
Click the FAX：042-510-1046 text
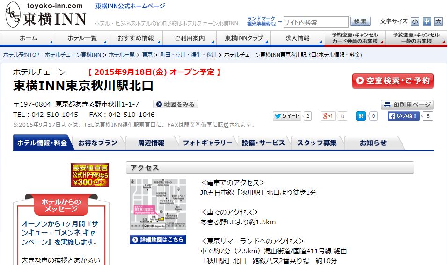122,115
